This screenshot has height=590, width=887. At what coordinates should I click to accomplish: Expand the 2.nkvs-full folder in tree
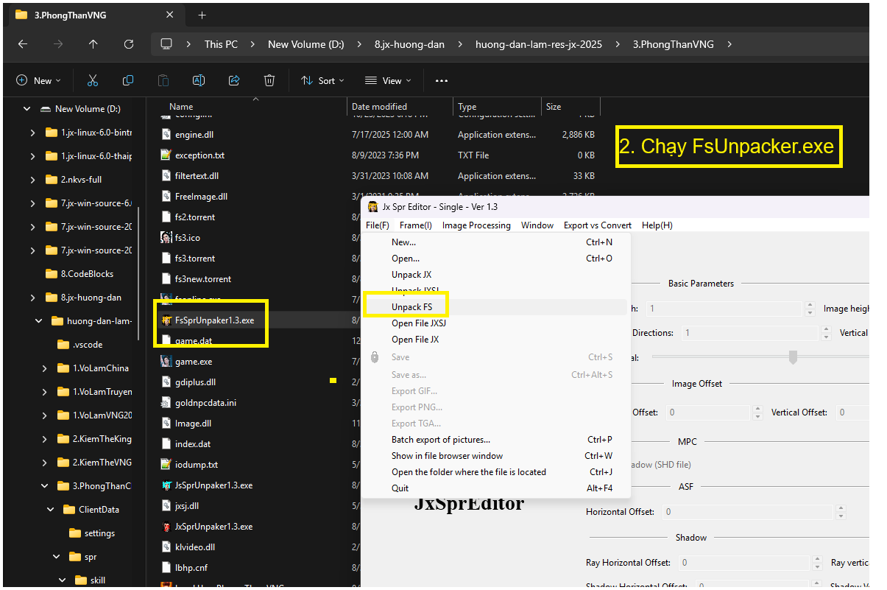(32, 180)
